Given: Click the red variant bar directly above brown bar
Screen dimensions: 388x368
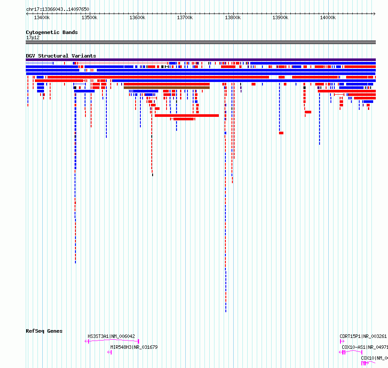Looking at the screenshot, I should [167, 84].
